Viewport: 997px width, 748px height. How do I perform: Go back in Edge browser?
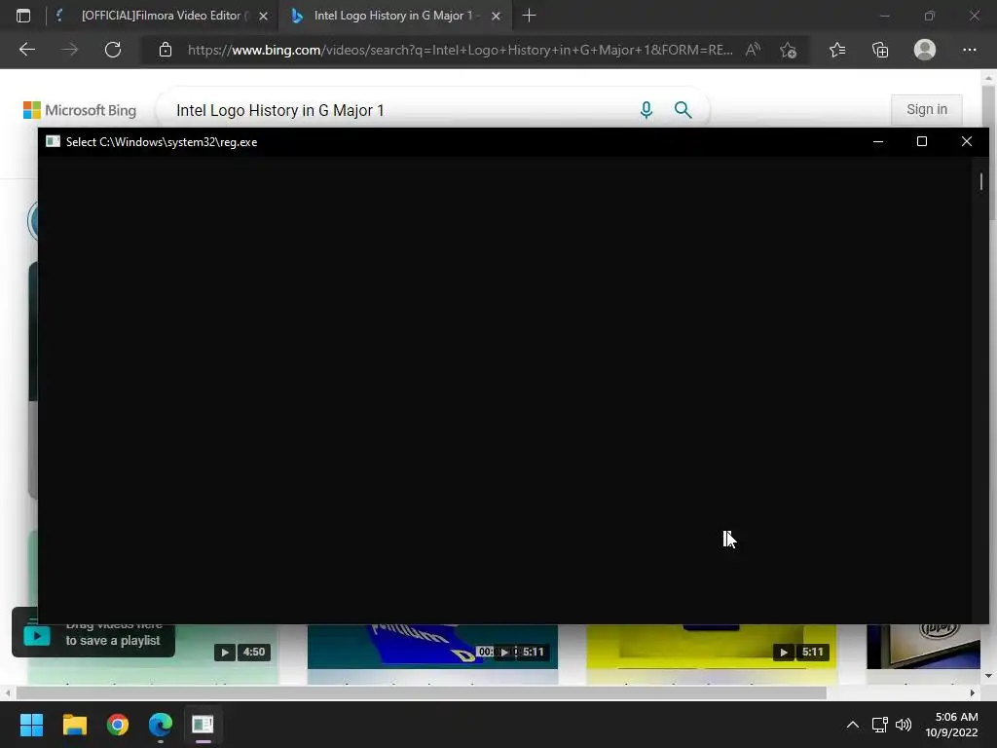point(27,50)
